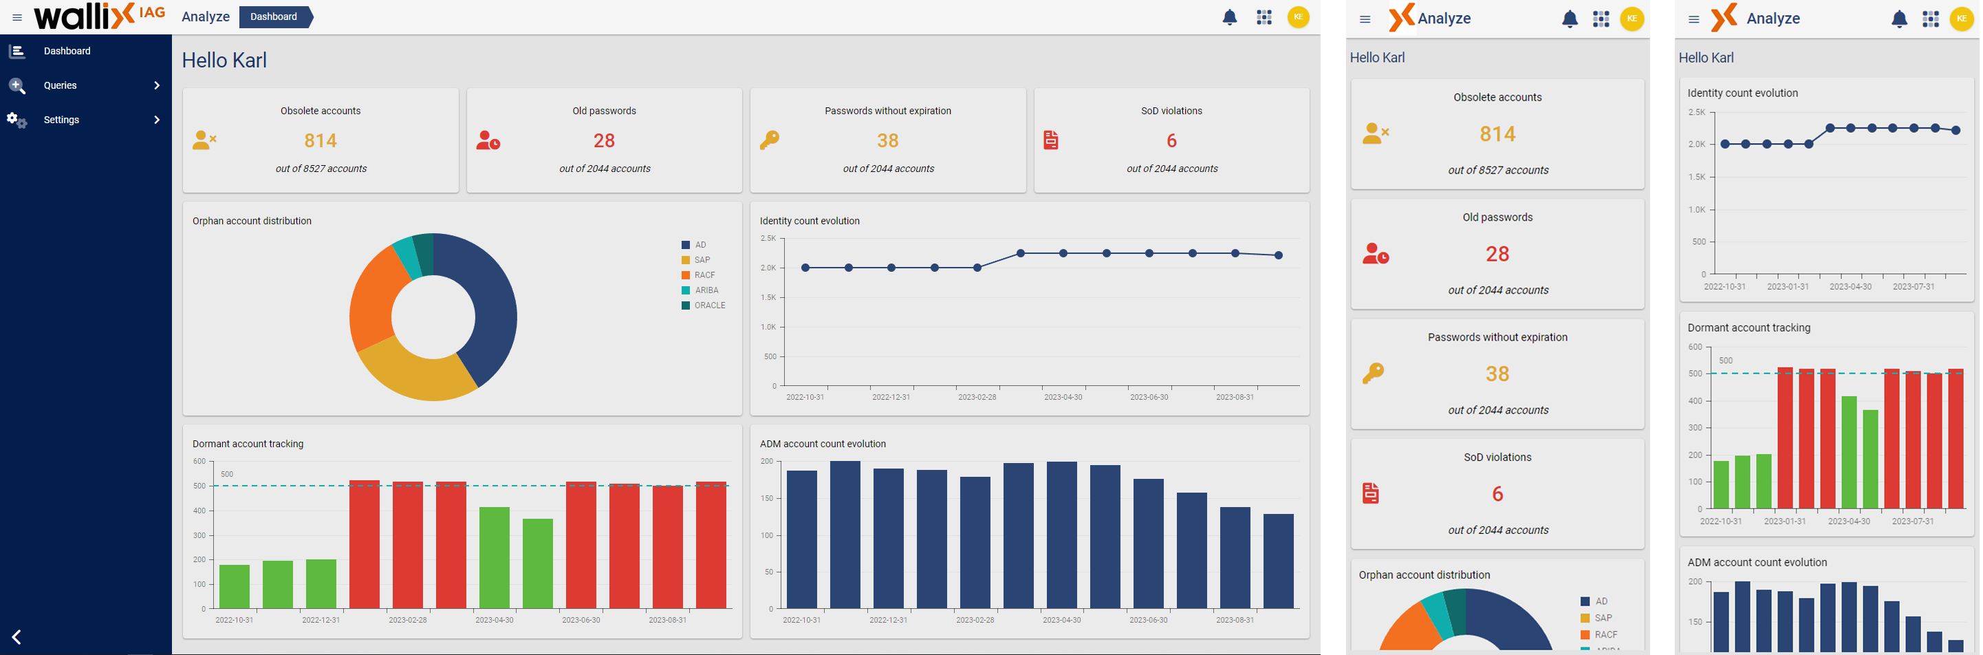Open notifications bell in the right mobile view

pyautogui.click(x=1899, y=19)
